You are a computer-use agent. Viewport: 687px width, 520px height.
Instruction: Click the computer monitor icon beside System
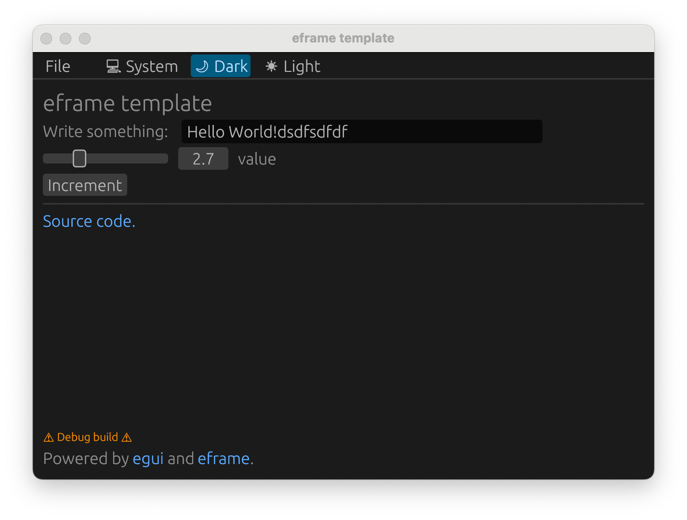113,67
